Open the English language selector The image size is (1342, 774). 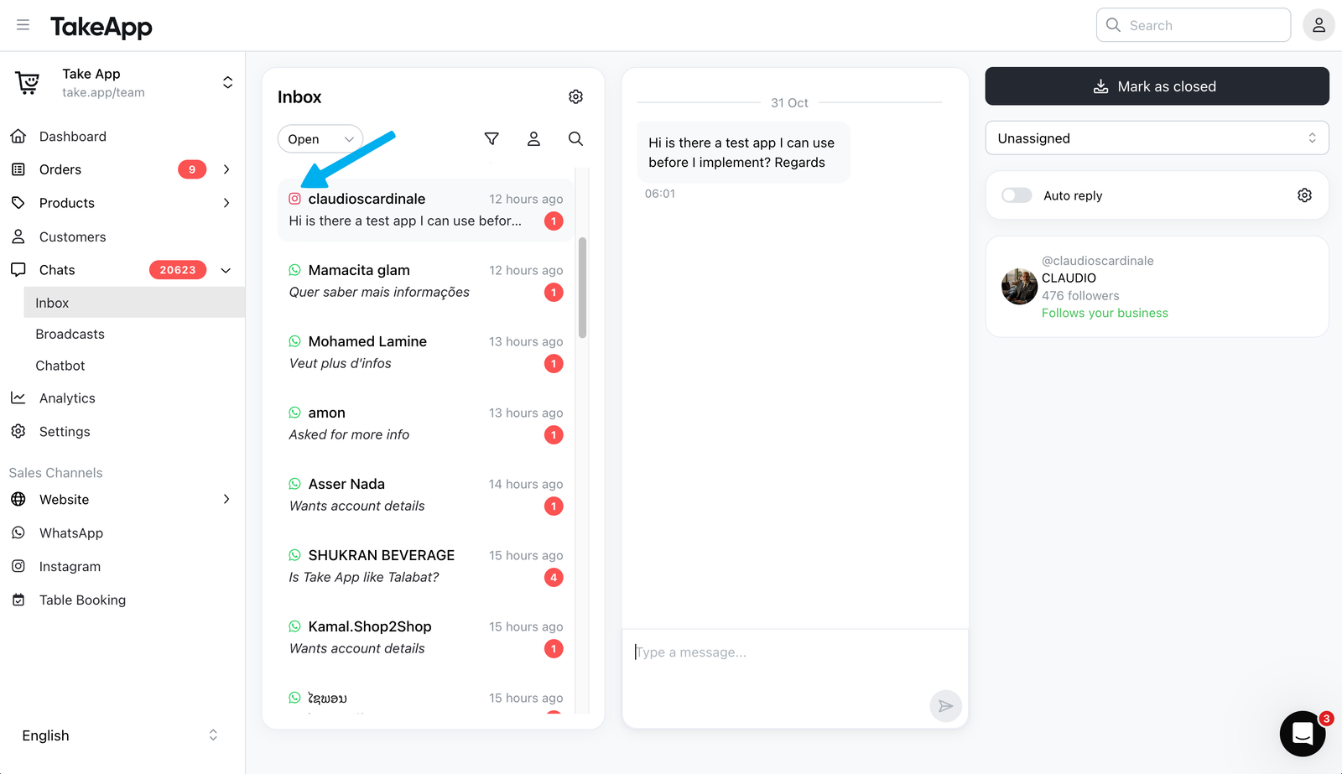[x=122, y=735]
